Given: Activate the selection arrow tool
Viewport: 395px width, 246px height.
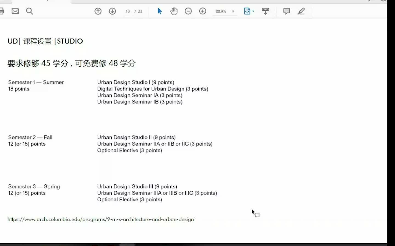Looking at the screenshot, I should coord(159,11).
